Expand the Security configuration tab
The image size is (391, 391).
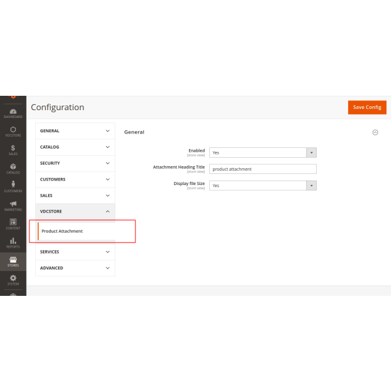[75, 164]
